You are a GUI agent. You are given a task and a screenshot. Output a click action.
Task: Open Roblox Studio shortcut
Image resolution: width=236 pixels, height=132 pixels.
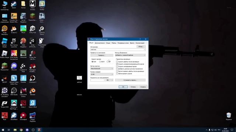coord(4,43)
